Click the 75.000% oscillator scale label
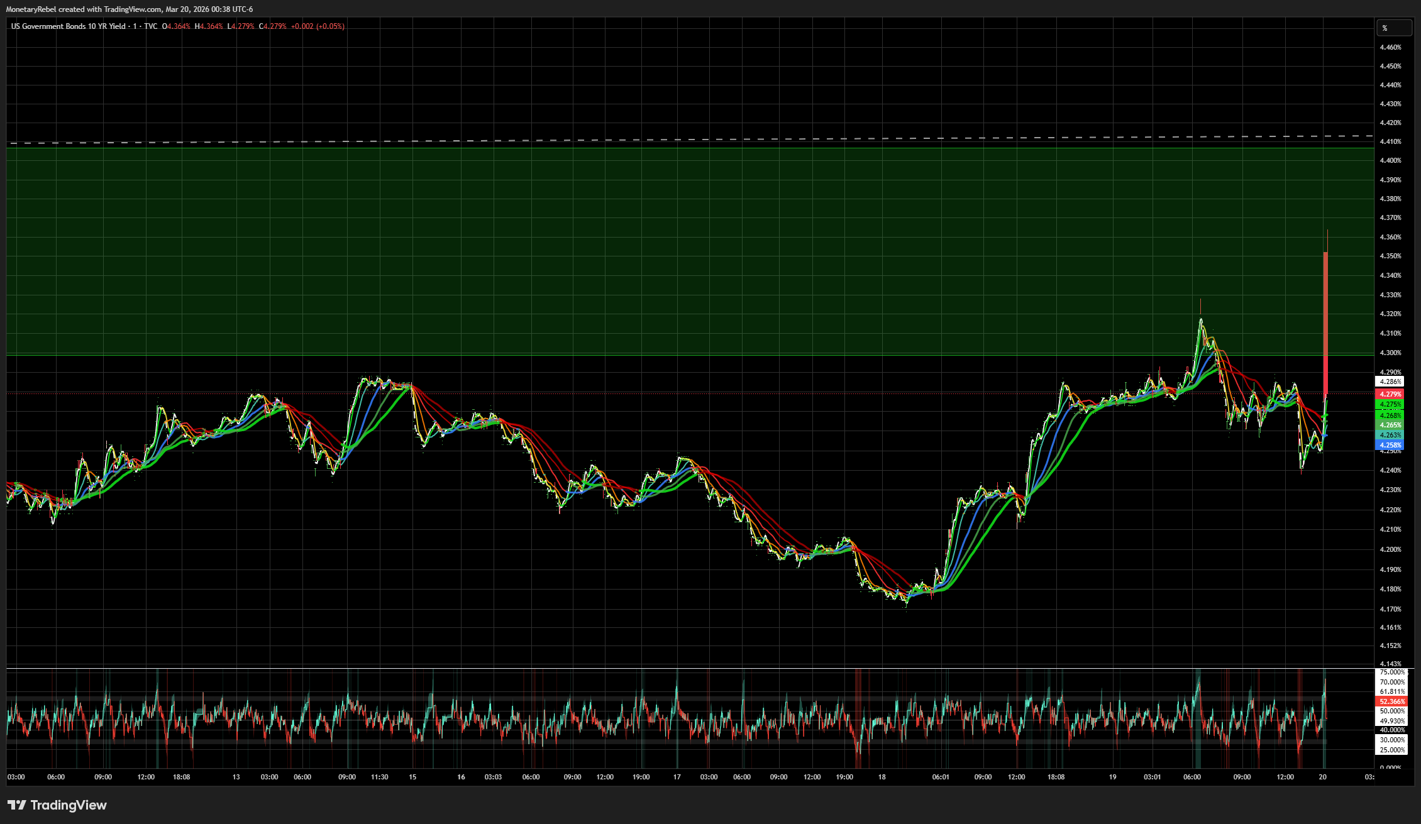This screenshot has height=824, width=1421. pyautogui.click(x=1391, y=672)
